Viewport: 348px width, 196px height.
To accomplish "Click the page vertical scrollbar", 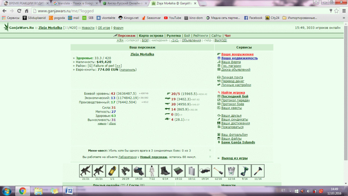I will click(346, 93).
